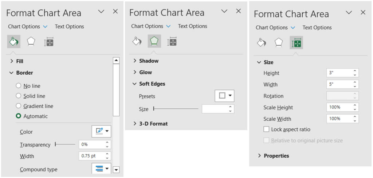Click the chart Height input field
373x178 pixels.
tap(339, 73)
